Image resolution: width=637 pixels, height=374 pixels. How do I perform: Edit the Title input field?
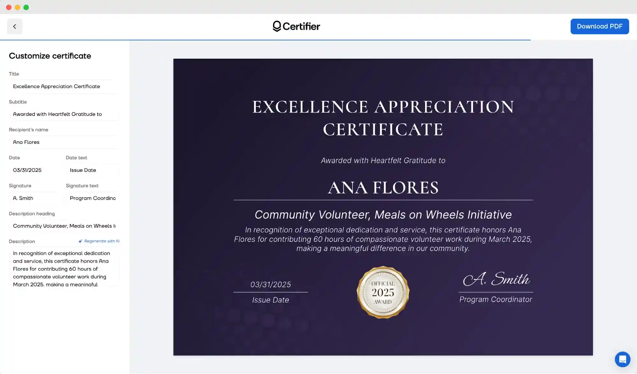point(64,86)
